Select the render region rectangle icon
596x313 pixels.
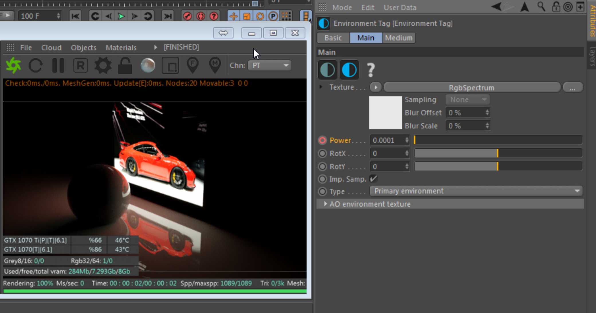click(x=170, y=65)
